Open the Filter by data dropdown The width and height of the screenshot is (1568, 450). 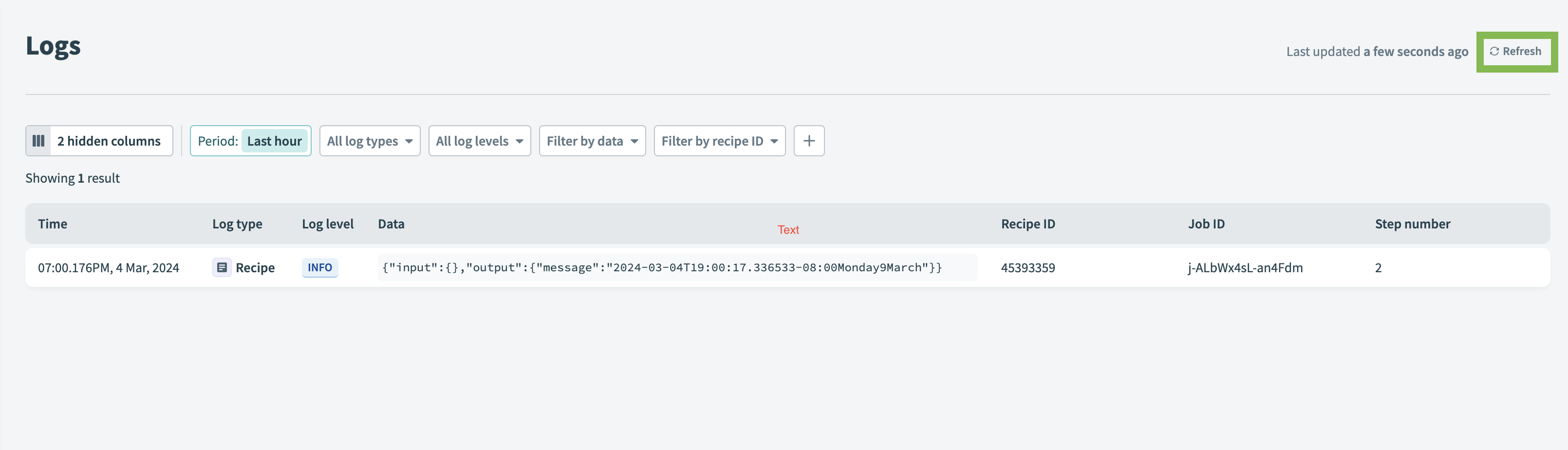(x=592, y=141)
